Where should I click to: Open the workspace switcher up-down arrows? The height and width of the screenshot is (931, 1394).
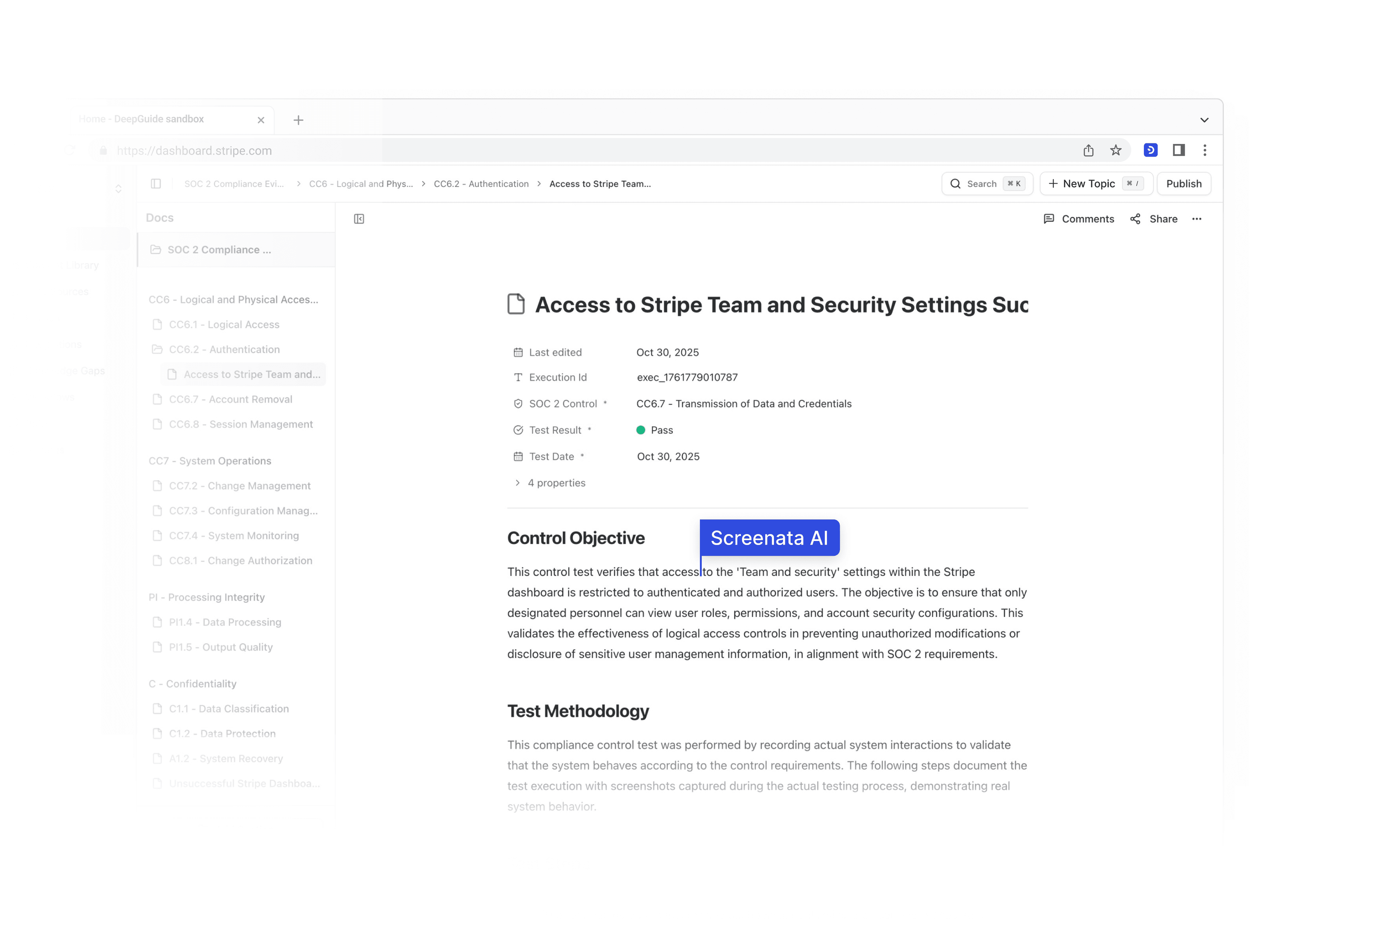point(118,188)
